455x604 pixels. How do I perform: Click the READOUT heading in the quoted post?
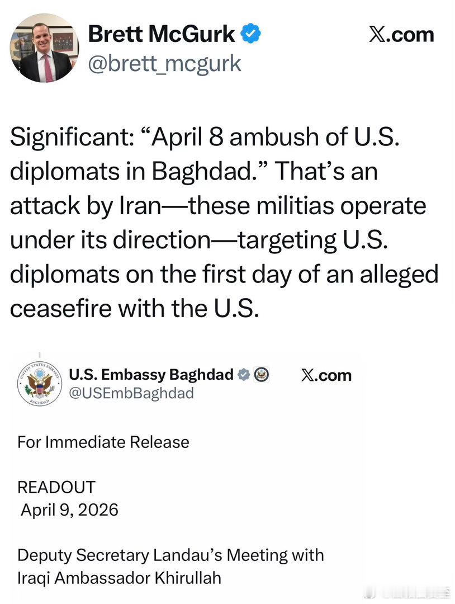click(56, 487)
